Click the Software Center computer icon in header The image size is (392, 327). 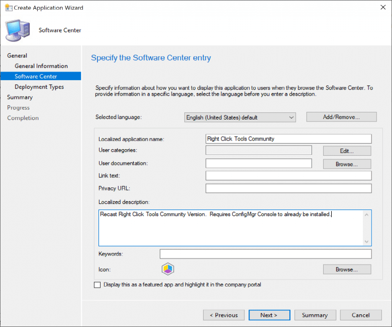[18, 30]
